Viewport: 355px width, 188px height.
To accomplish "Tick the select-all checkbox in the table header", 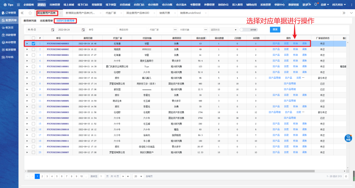I will pyautogui.click(x=33, y=38).
